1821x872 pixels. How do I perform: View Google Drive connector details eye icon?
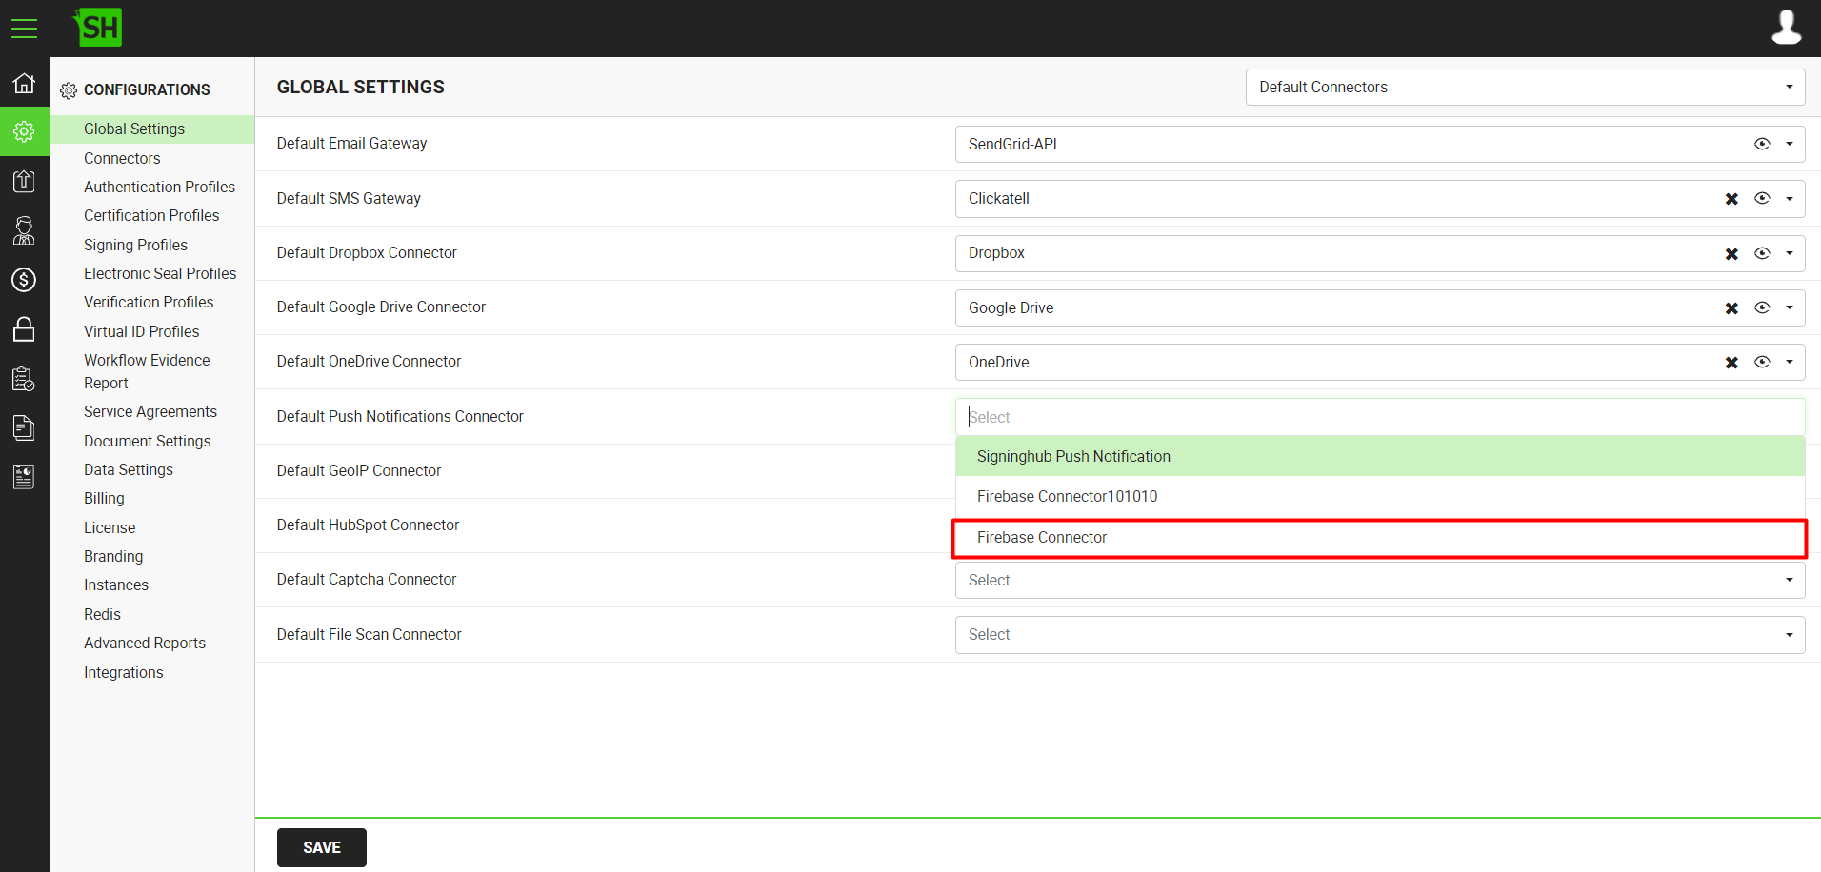[x=1762, y=307]
